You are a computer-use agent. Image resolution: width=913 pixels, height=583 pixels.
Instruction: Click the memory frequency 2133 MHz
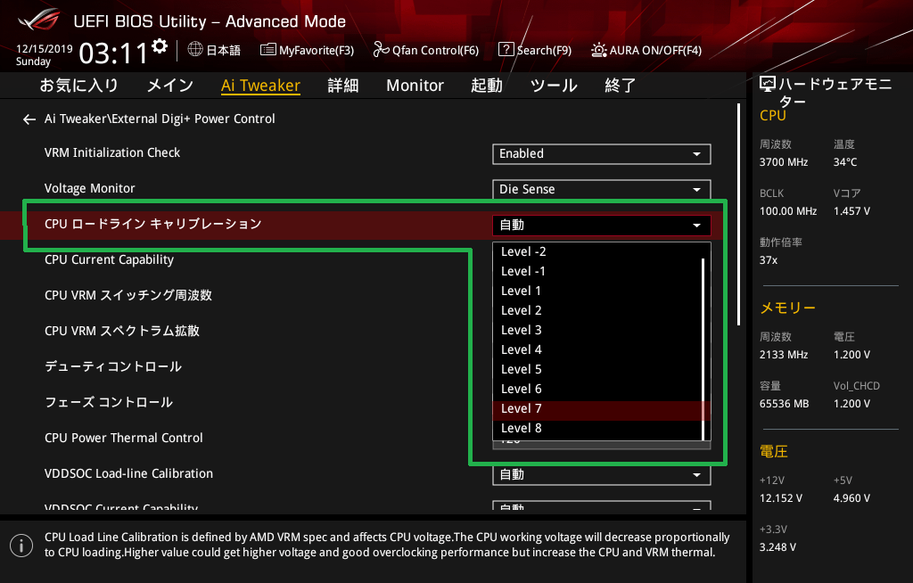tap(784, 355)
